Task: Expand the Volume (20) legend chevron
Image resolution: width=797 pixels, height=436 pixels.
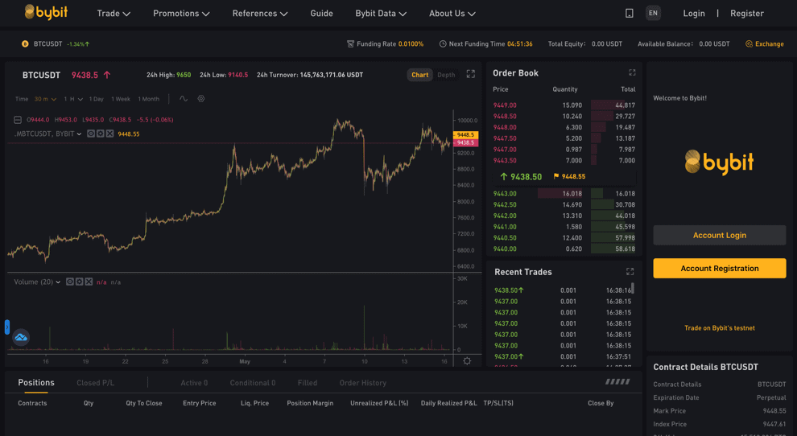Action: [58, 282]
